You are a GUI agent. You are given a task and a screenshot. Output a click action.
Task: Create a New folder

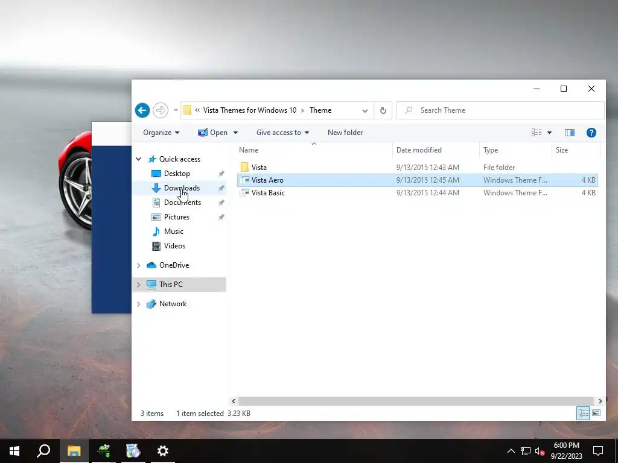coord(345,133)
